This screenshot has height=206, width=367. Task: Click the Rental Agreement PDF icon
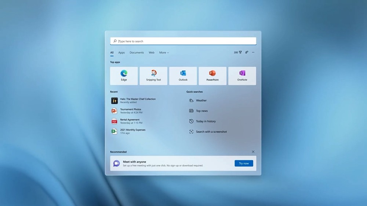(x=114, y=121)
